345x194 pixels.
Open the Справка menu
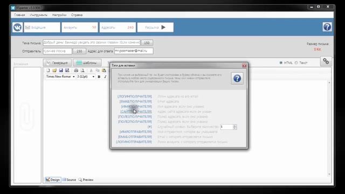pyautogui.click(x=77, y=15)
